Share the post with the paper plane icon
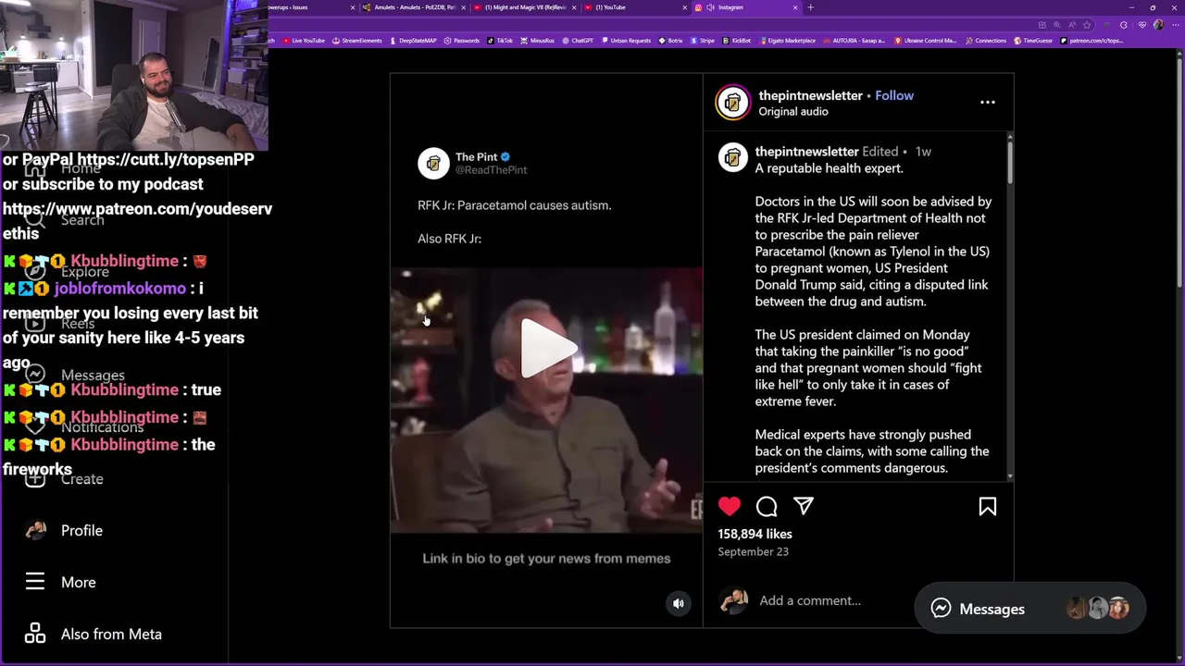The height and width of the screenshot is (666, 1185). click(x=804, y=506)
